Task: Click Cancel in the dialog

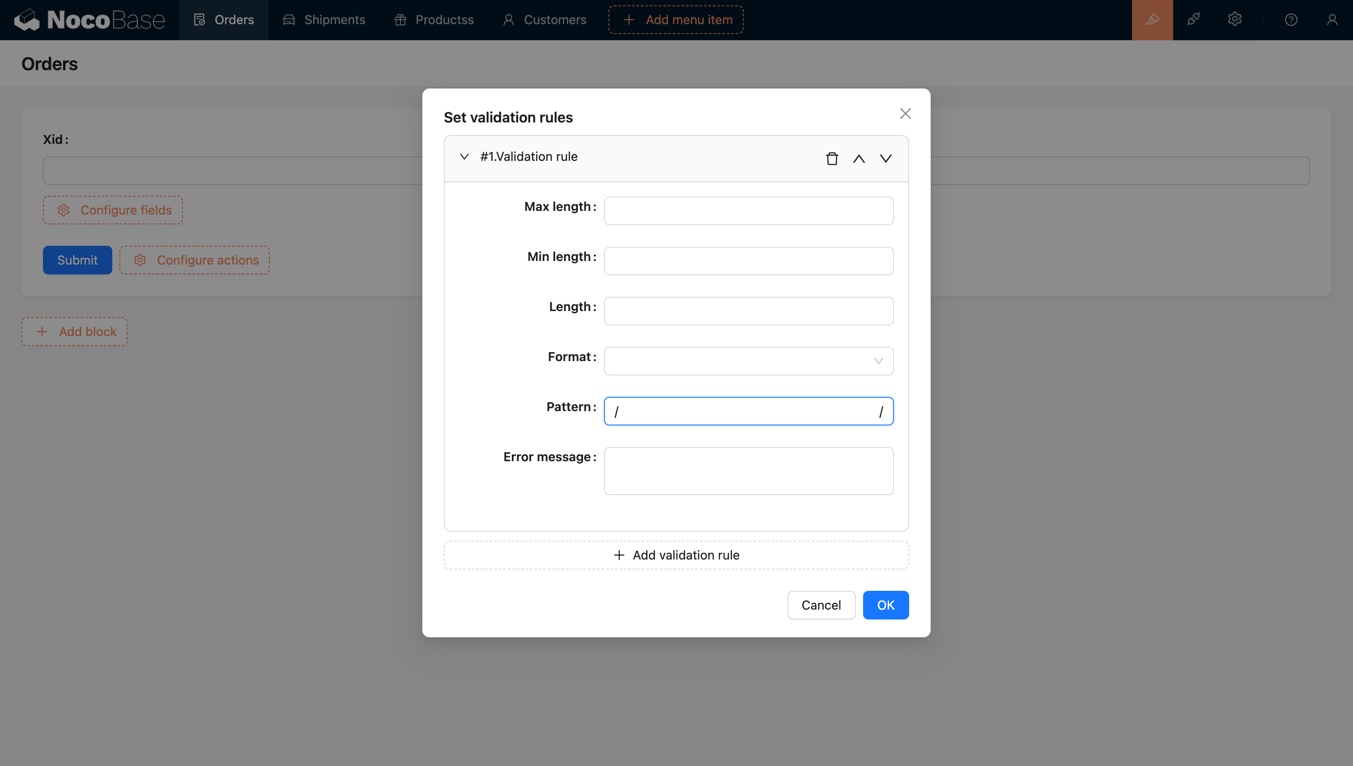Action: coord(821,605)
